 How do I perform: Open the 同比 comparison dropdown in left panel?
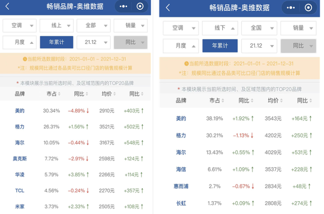pos(131,43)
